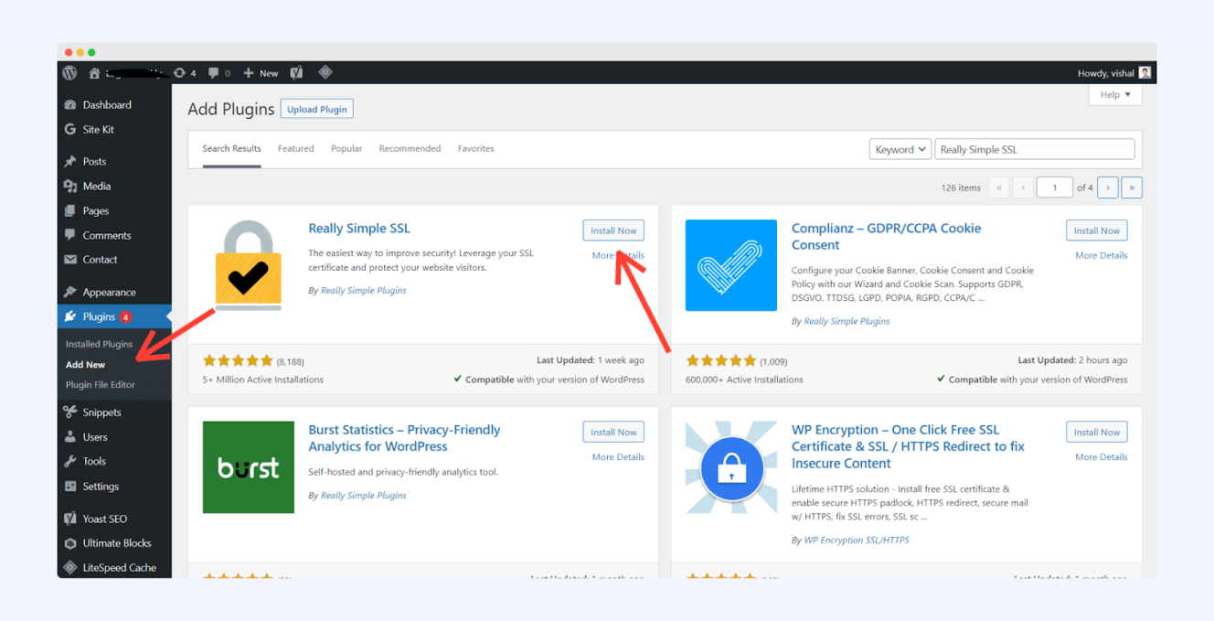Open Installed Plugins submenu item
The width and height of the screenshot is (1214, 621).
click(99, 345)
